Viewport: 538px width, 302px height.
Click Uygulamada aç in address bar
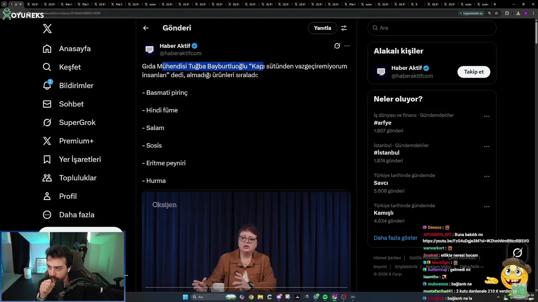(x=471, y=13)
